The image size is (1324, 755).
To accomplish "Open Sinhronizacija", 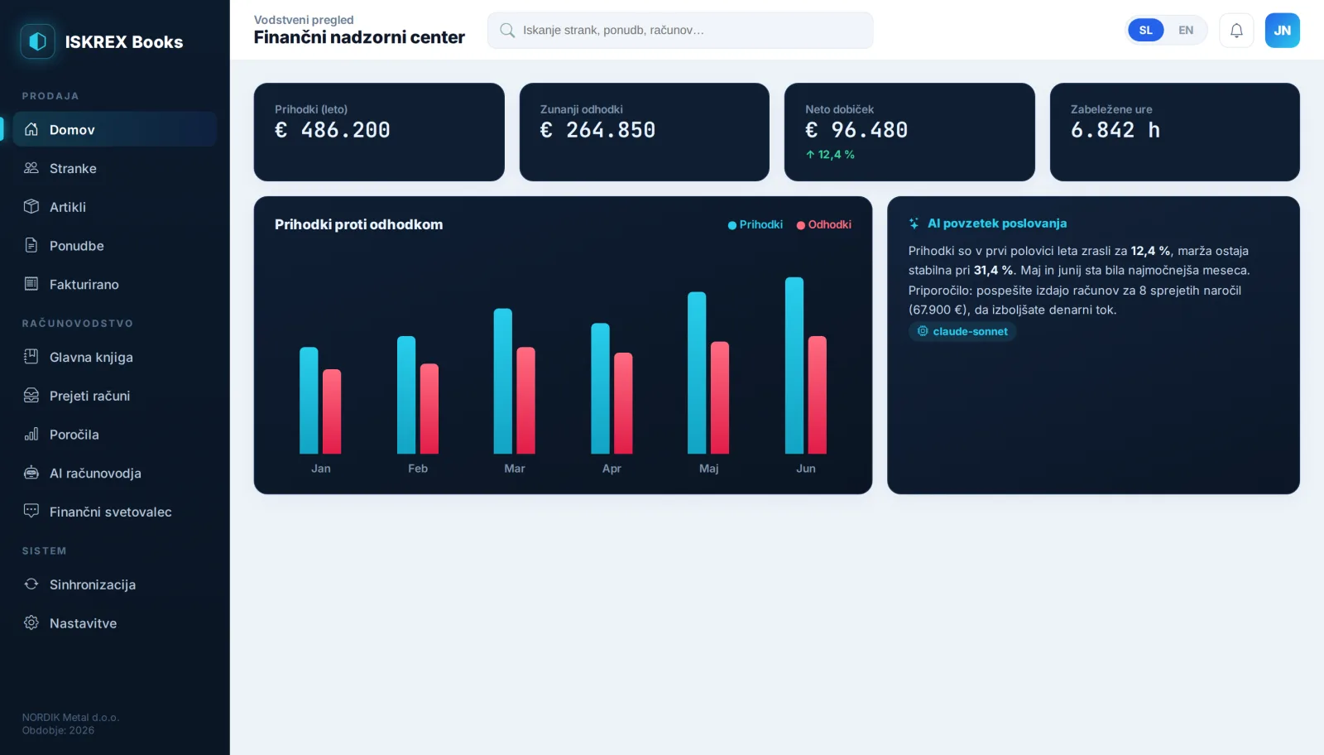I will (115, 584).
